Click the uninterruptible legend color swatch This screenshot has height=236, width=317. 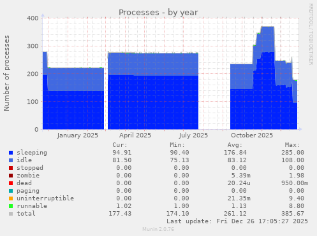click(11, 198)
